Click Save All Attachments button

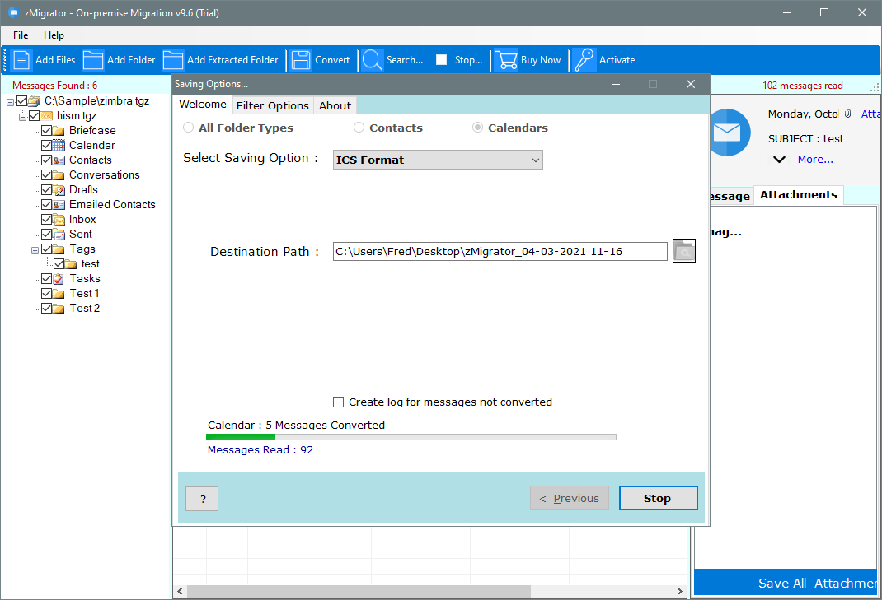coord(787,583)
